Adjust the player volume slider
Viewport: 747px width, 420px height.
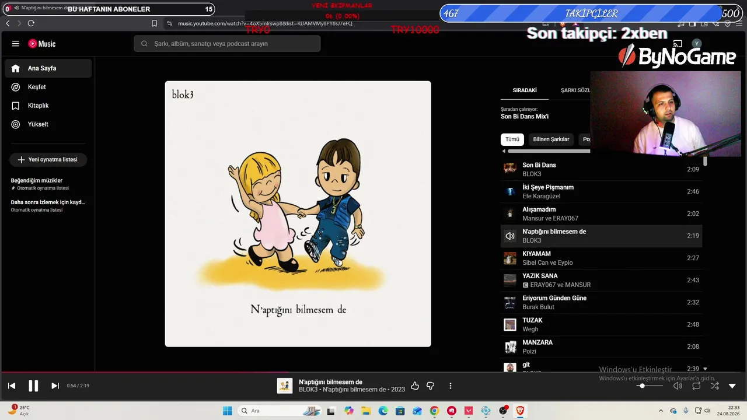pos(650,386)
